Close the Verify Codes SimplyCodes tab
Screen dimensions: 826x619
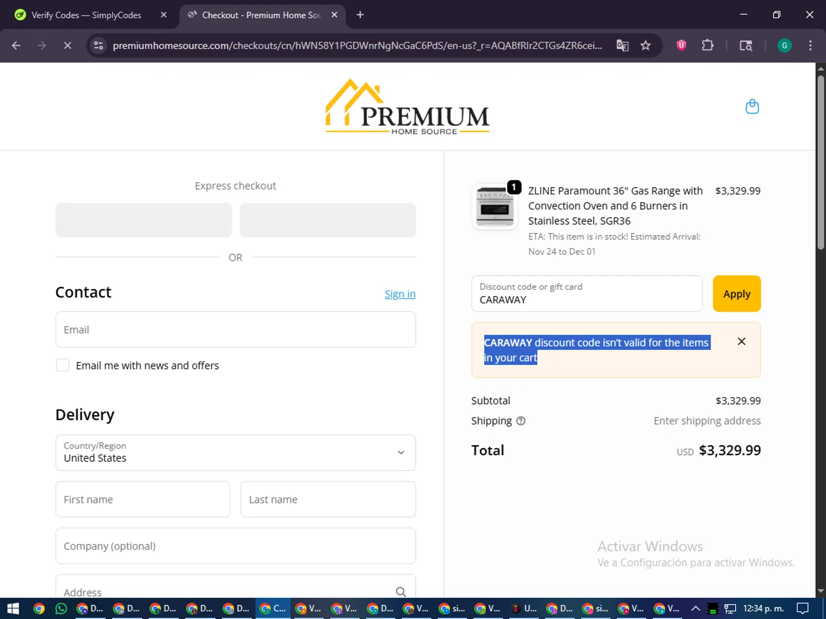164,15
